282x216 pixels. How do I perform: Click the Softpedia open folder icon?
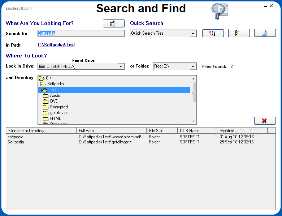pos(43,84)
